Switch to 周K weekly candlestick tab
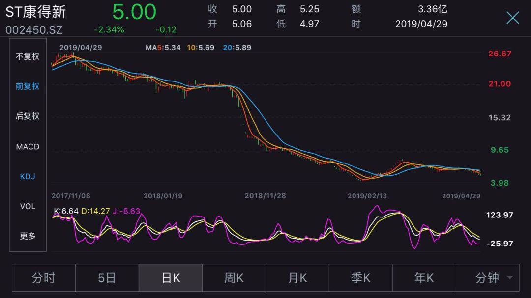 point(234,278)
